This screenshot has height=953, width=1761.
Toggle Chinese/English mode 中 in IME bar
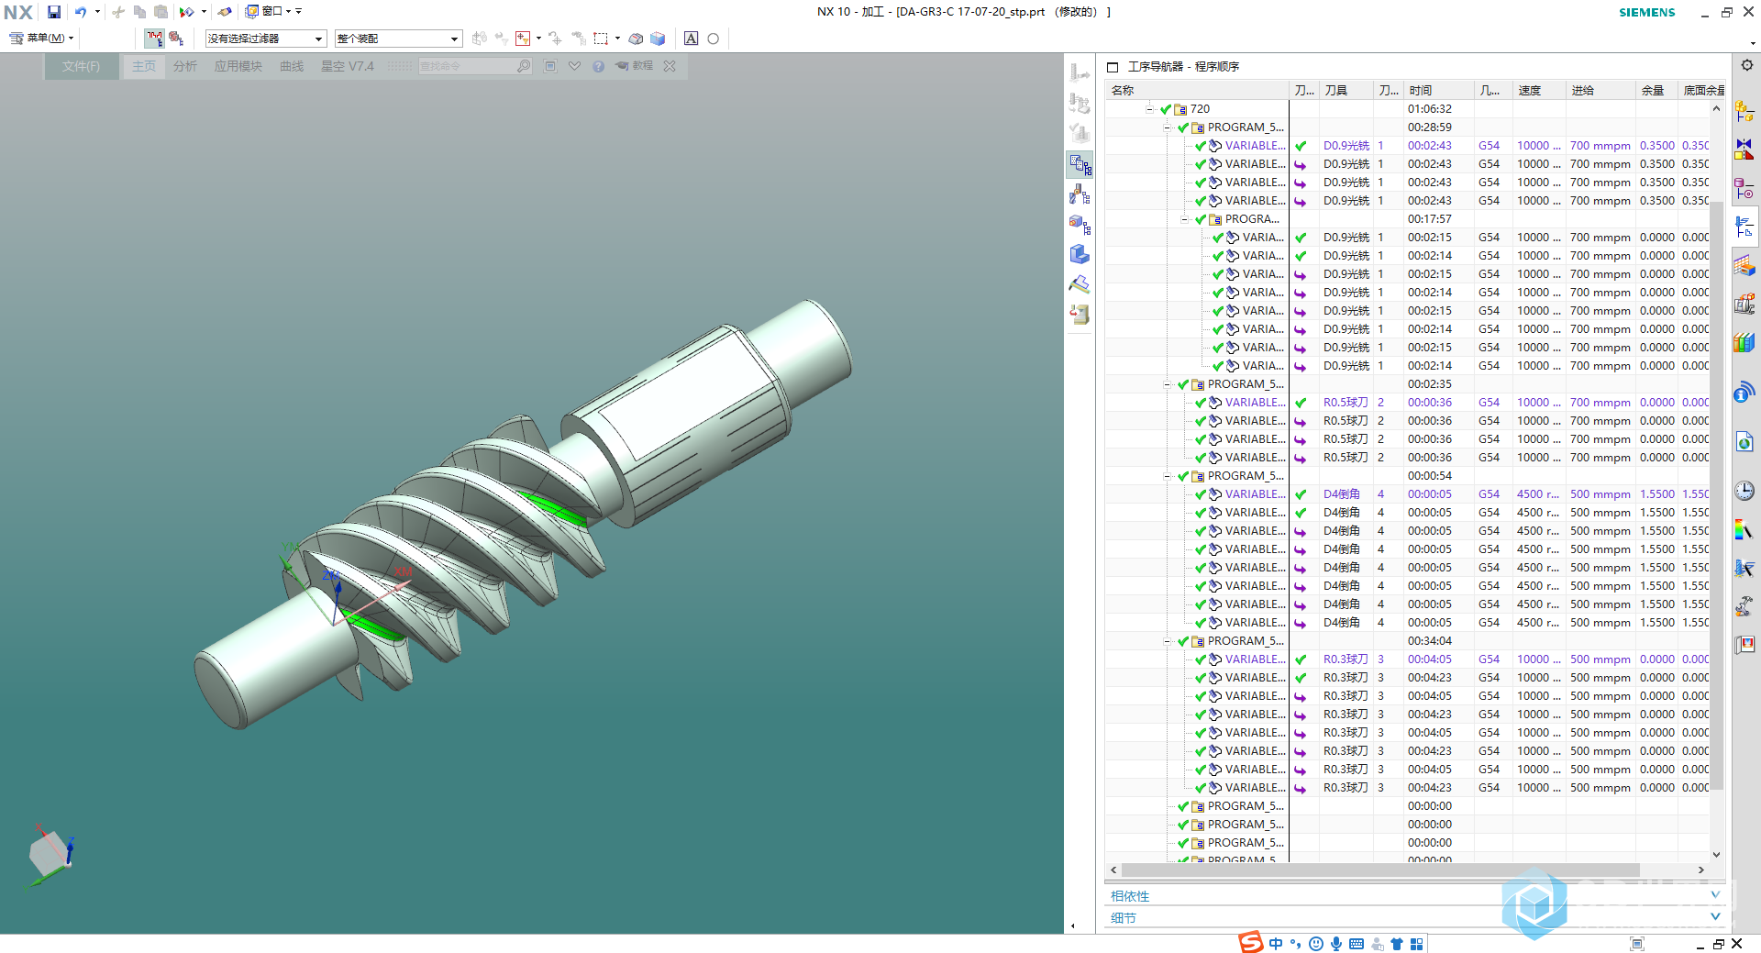[x=1276, y=944]
